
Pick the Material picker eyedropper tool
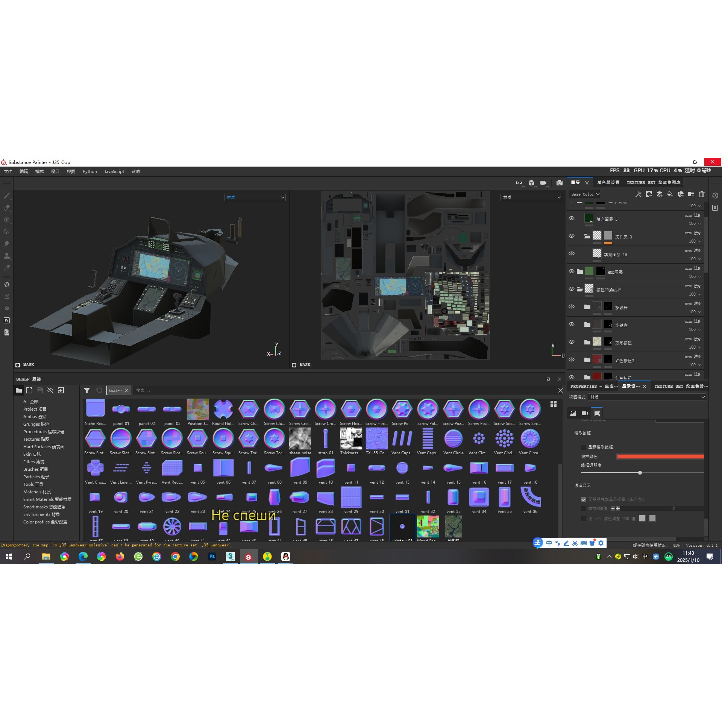tap(7, 268)
